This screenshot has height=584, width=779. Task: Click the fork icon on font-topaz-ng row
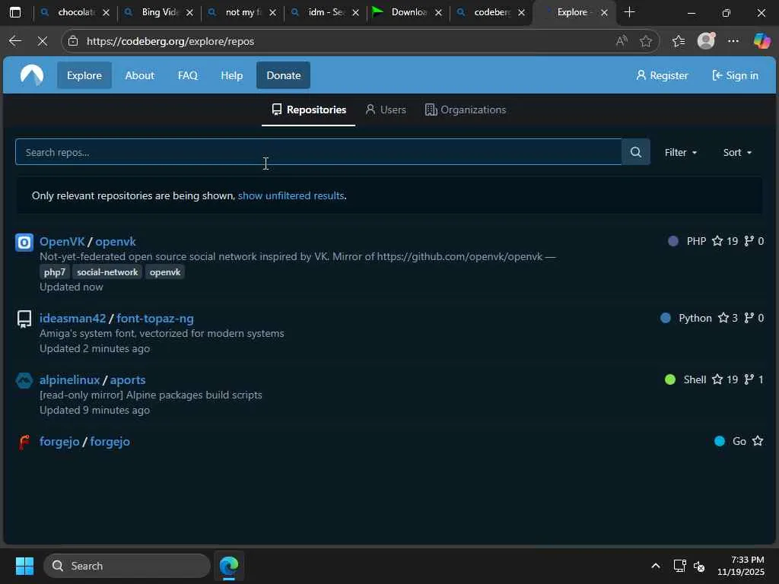[x=749, y=318]
